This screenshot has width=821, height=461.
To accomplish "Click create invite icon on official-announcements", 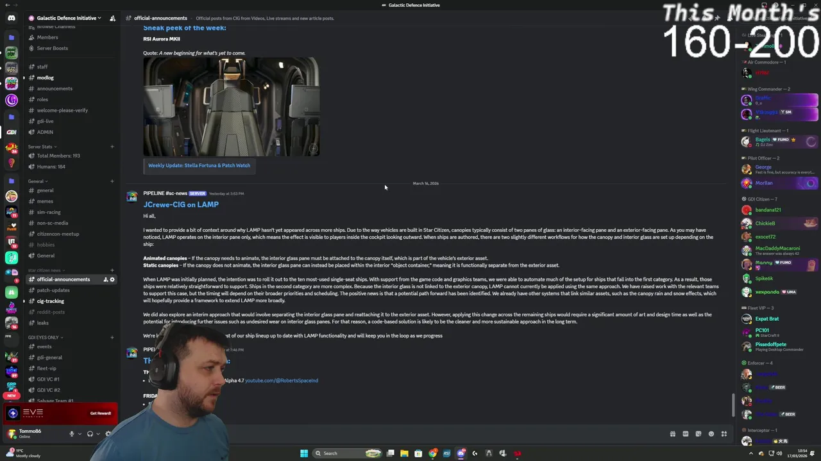I will [105, 279].
